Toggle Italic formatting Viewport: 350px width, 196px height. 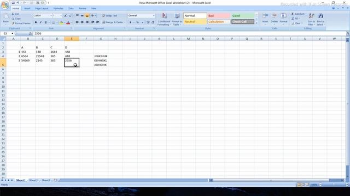tap(40, 22)
